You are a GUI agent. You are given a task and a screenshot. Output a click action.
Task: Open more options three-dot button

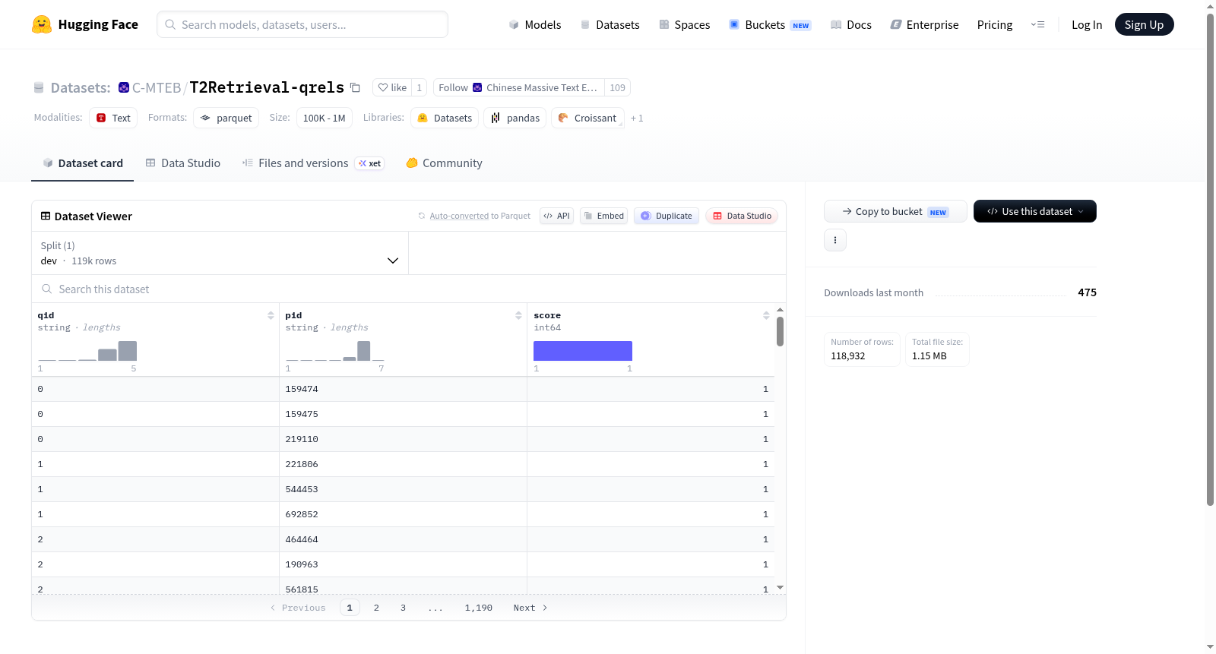point(835,240)
